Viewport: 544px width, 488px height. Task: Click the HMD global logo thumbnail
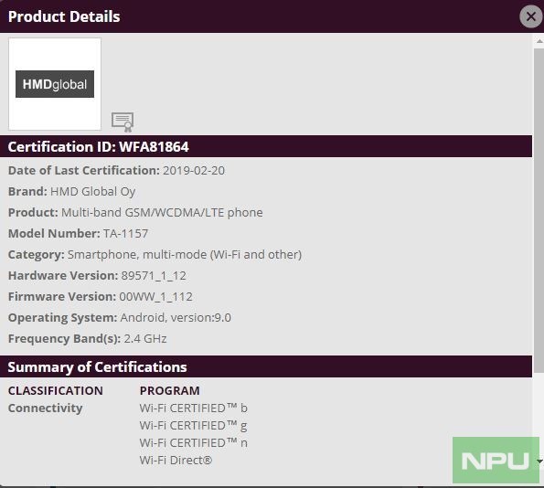coord(55,84)
